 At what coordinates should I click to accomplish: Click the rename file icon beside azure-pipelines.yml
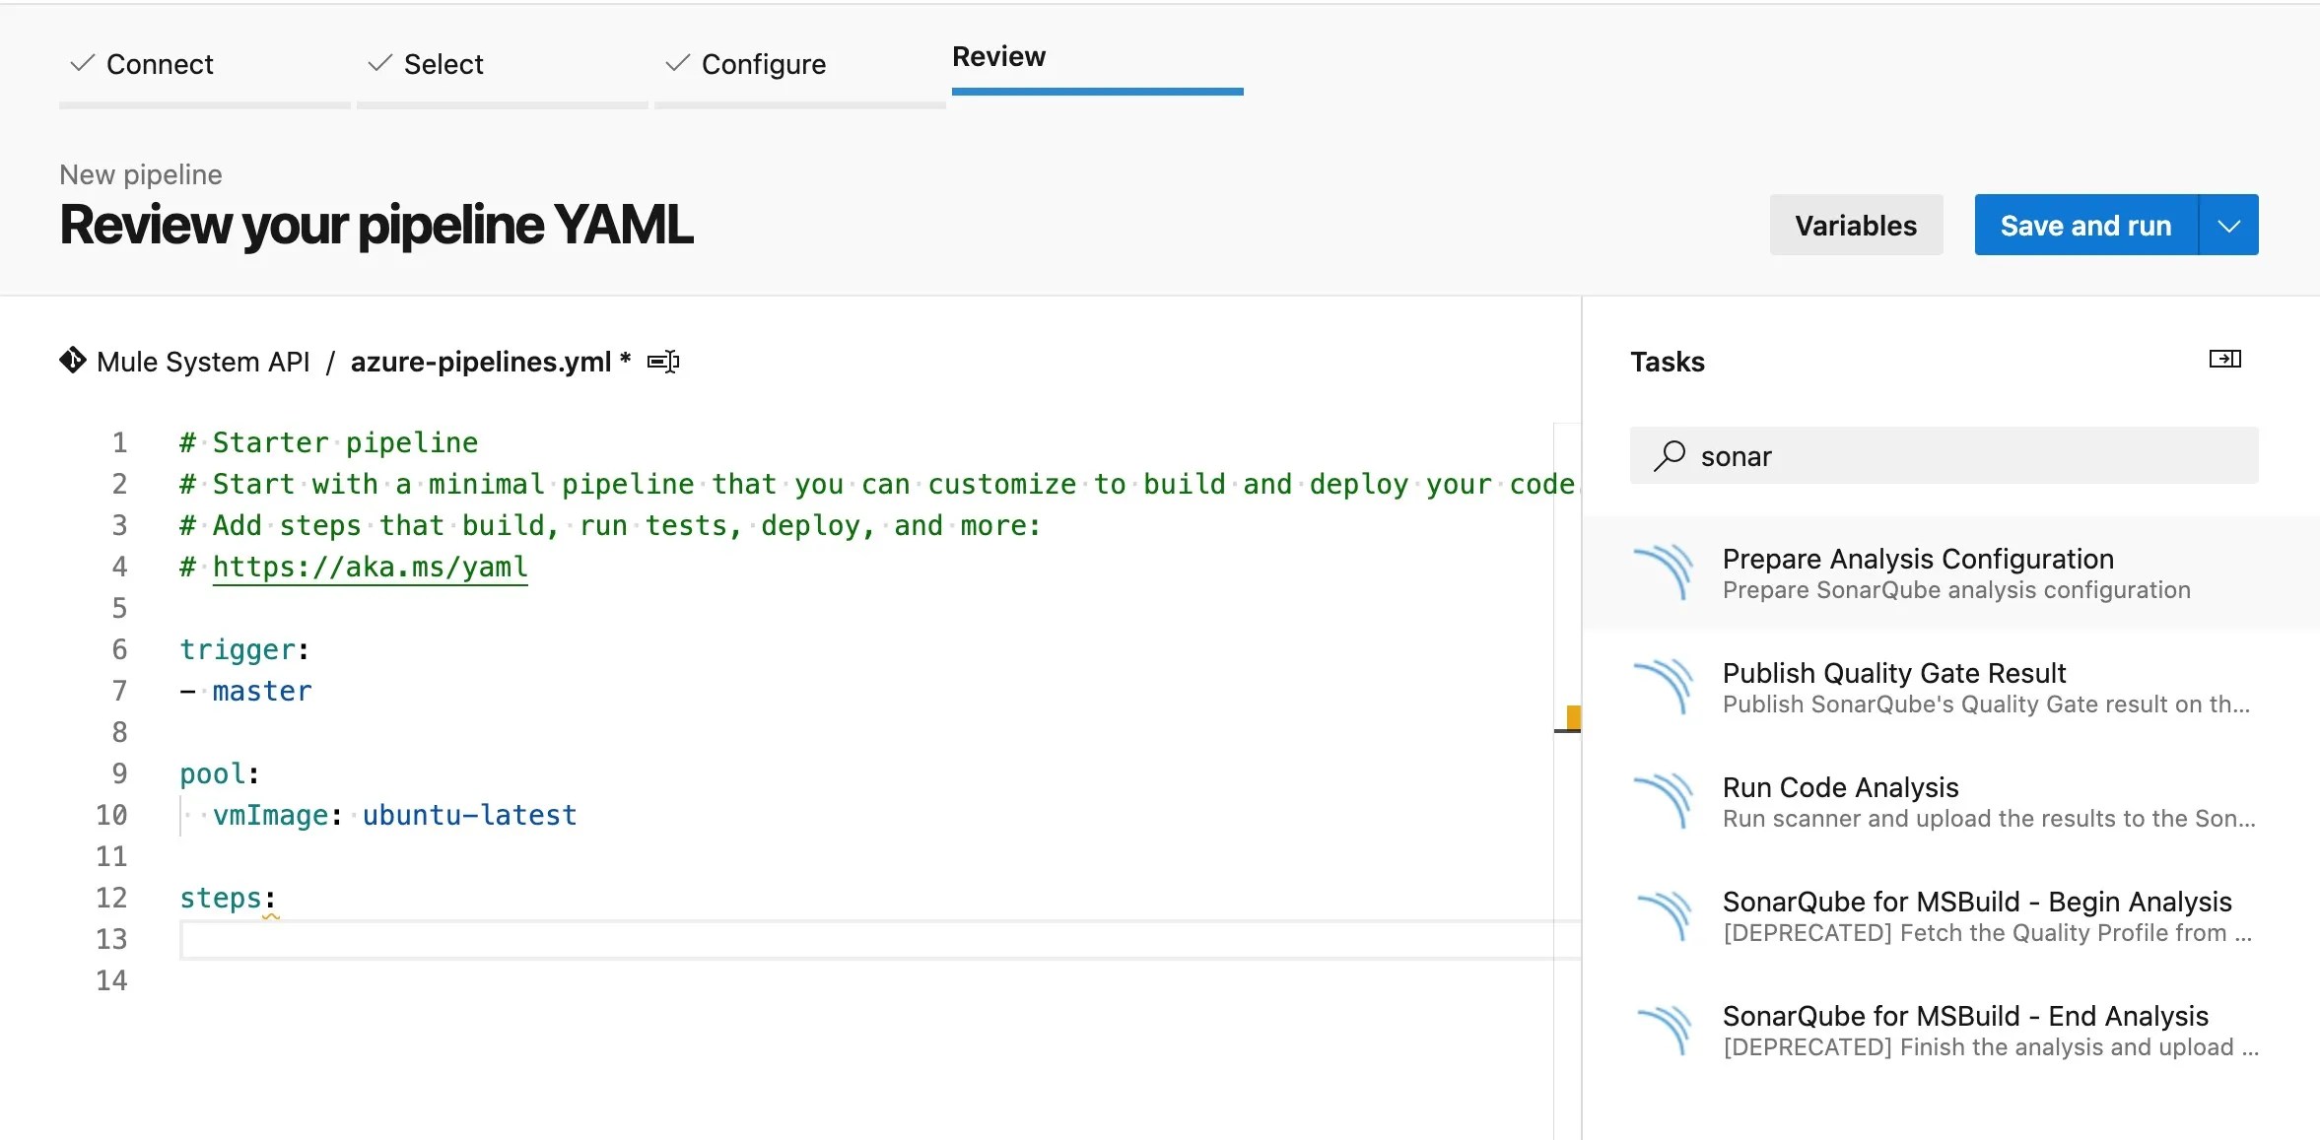pyautogui.click(x=663, y=362)
